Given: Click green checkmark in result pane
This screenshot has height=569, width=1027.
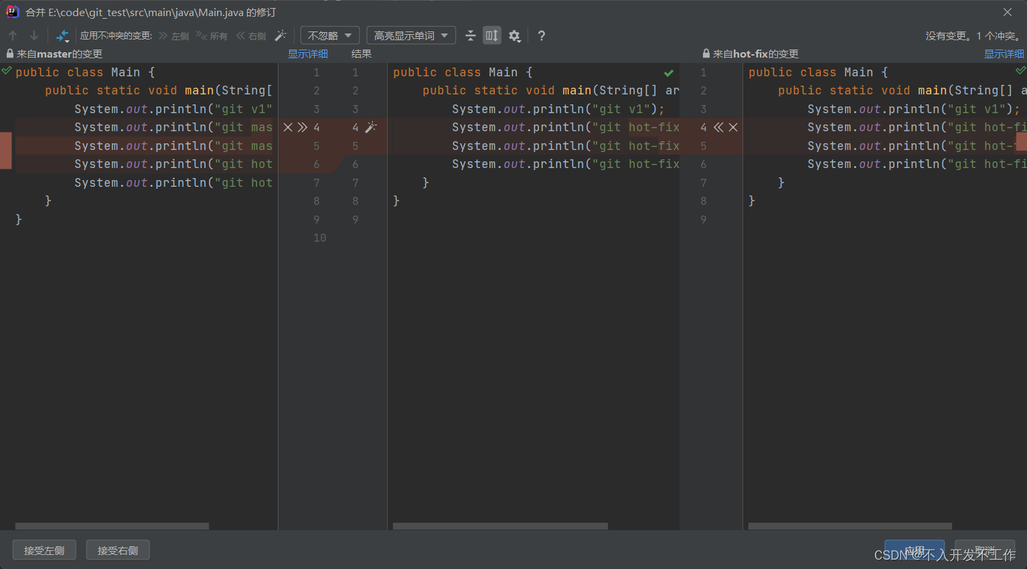Looking at the screenshot, I should coord(669,72).
